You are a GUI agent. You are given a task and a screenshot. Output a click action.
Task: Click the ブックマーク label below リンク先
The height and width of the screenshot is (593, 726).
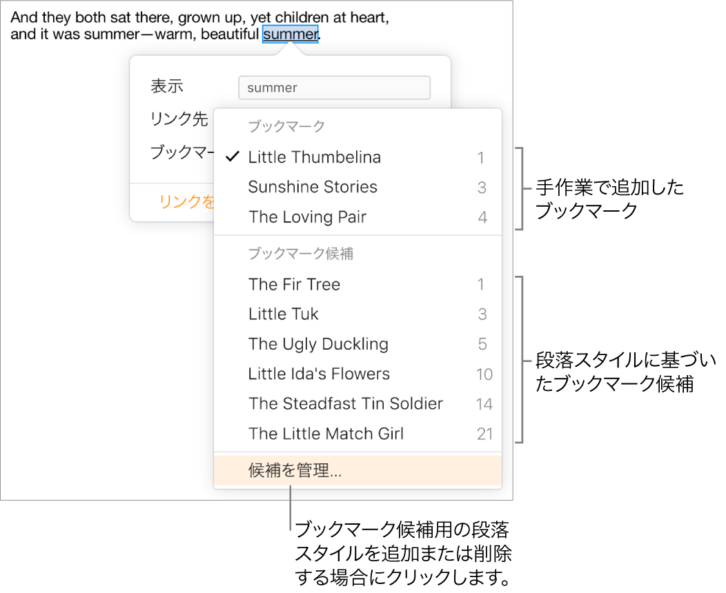[x=181, y=152]
